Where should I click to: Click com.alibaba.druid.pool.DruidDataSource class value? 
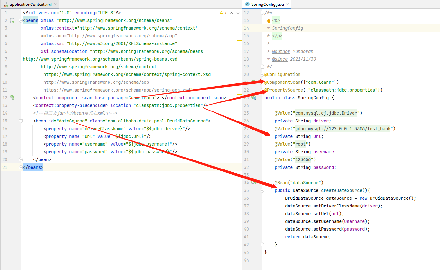pos(158,121)
